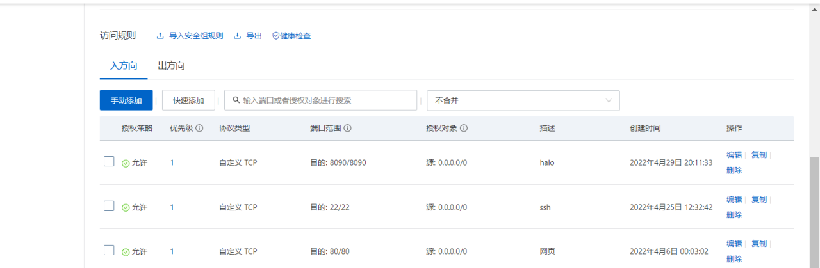Click 自定义 TCP in the halo row
The height and width of the screenshot is (268, 820).
click(238, 163)
